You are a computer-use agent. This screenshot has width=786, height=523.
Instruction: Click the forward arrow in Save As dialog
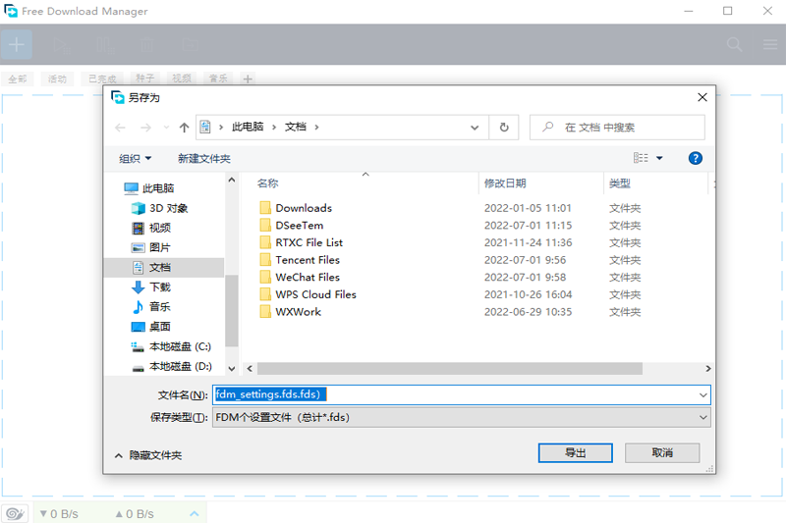[x=145, y=128]
